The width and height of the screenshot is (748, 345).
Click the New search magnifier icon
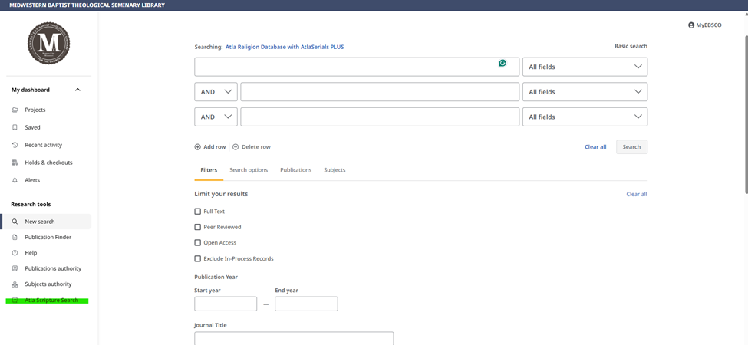tap(15, 222)
